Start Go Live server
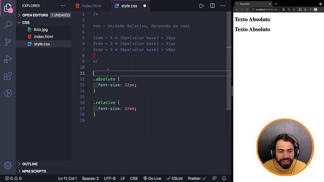324x182 pixels. point(152,178)
